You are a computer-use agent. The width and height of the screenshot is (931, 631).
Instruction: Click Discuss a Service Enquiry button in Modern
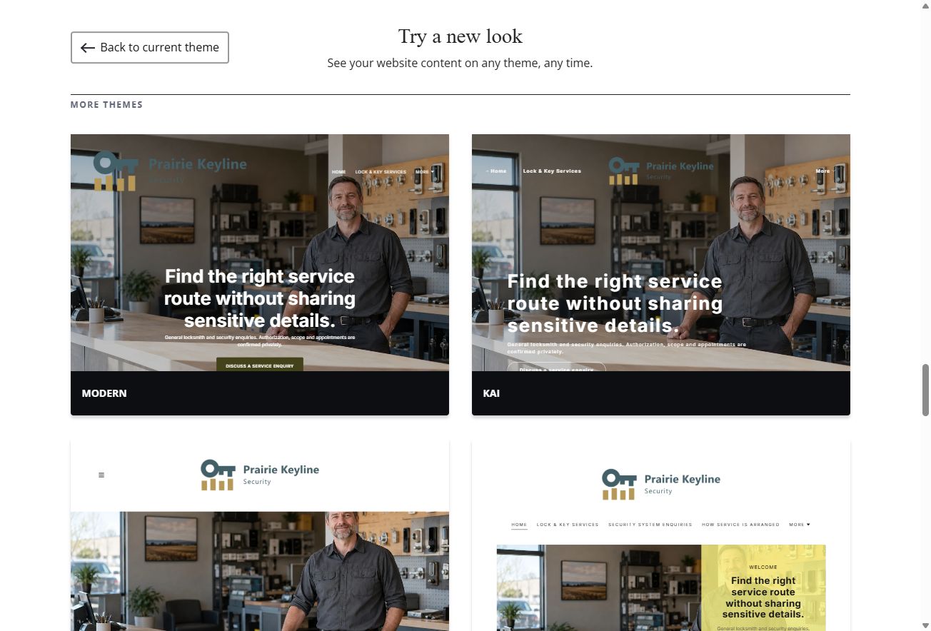[x=260, y=365]
